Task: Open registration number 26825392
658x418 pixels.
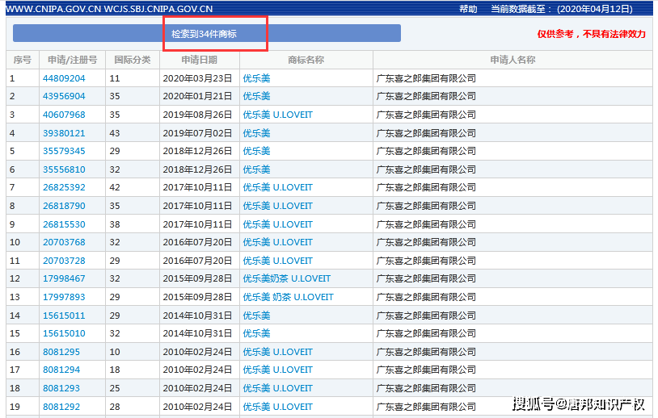Action: [64, 188]
